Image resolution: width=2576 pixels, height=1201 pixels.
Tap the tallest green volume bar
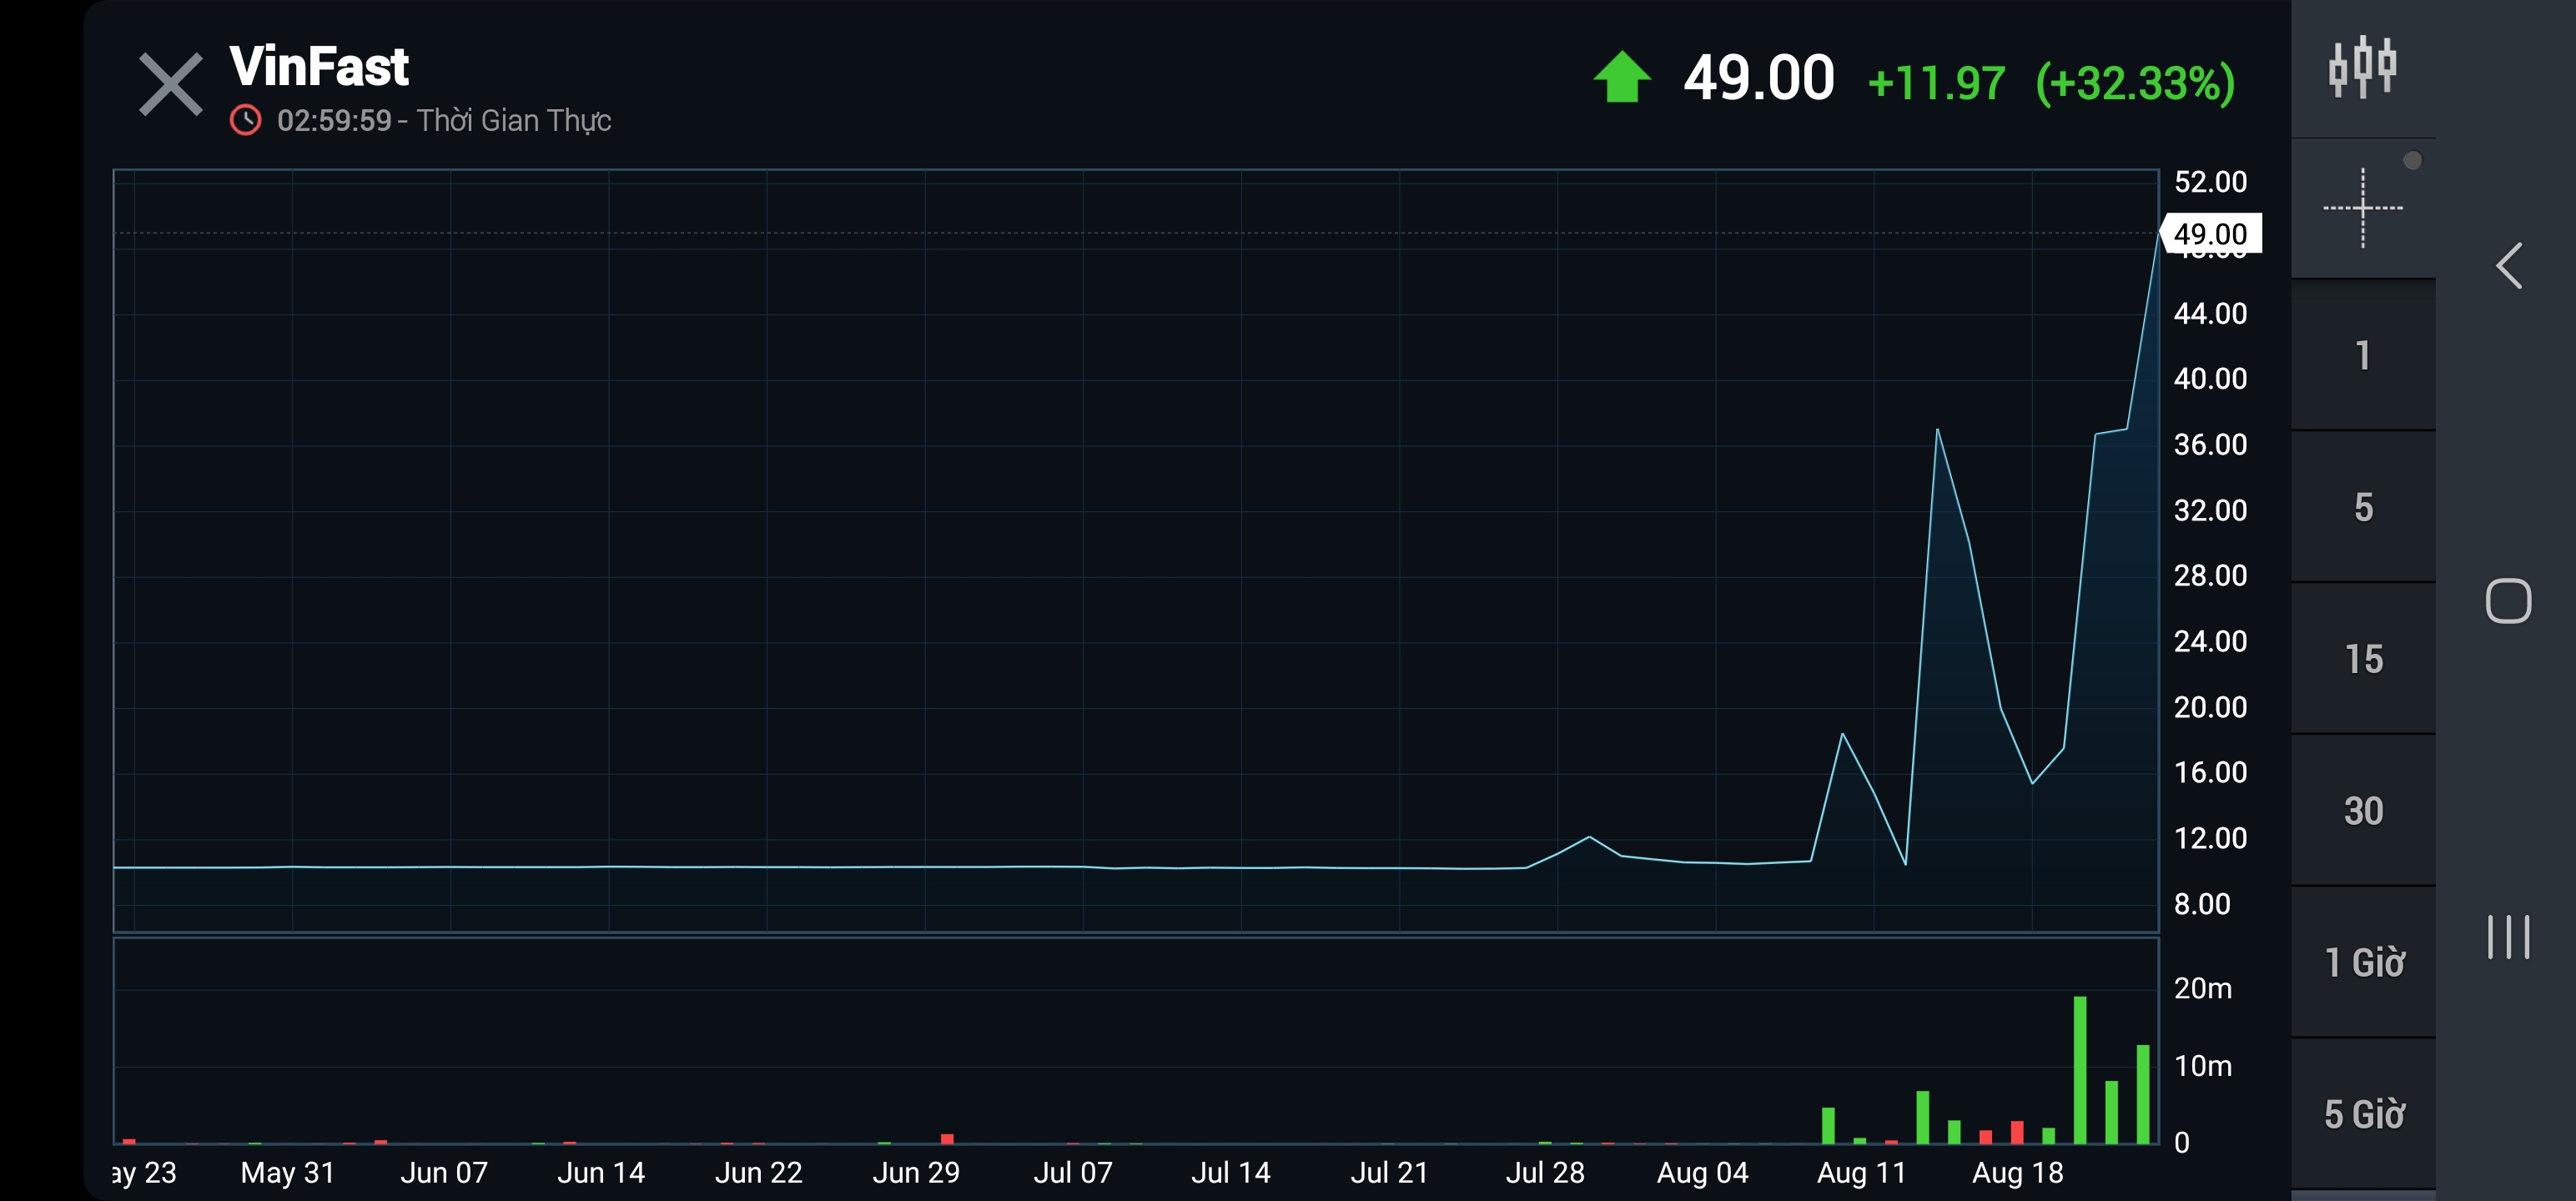[x=2080, y=1068]
